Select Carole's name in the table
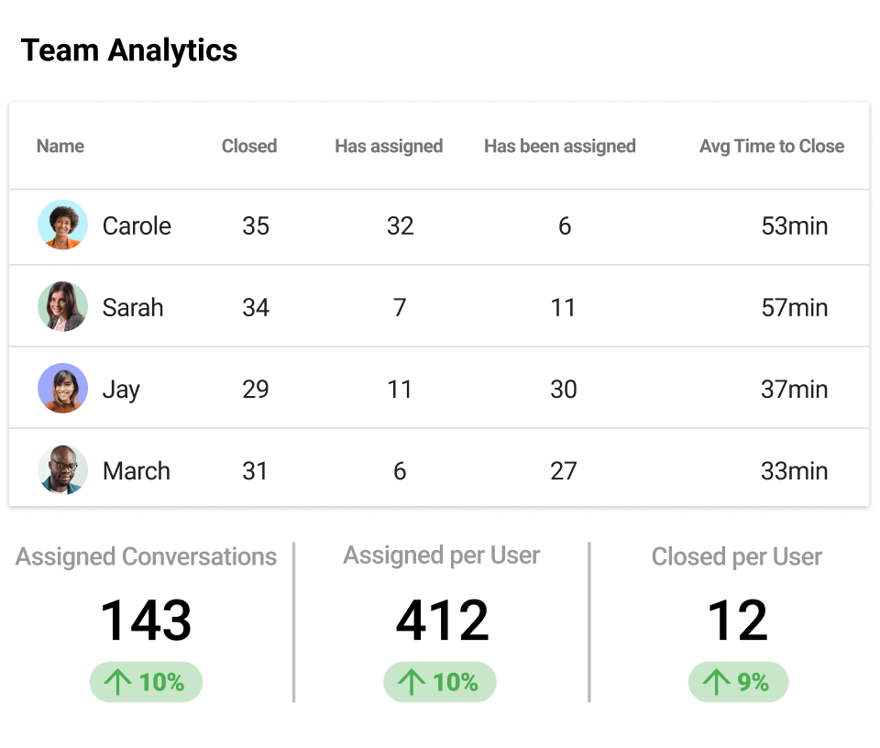880x748 pixels. [x=137, y=225]
